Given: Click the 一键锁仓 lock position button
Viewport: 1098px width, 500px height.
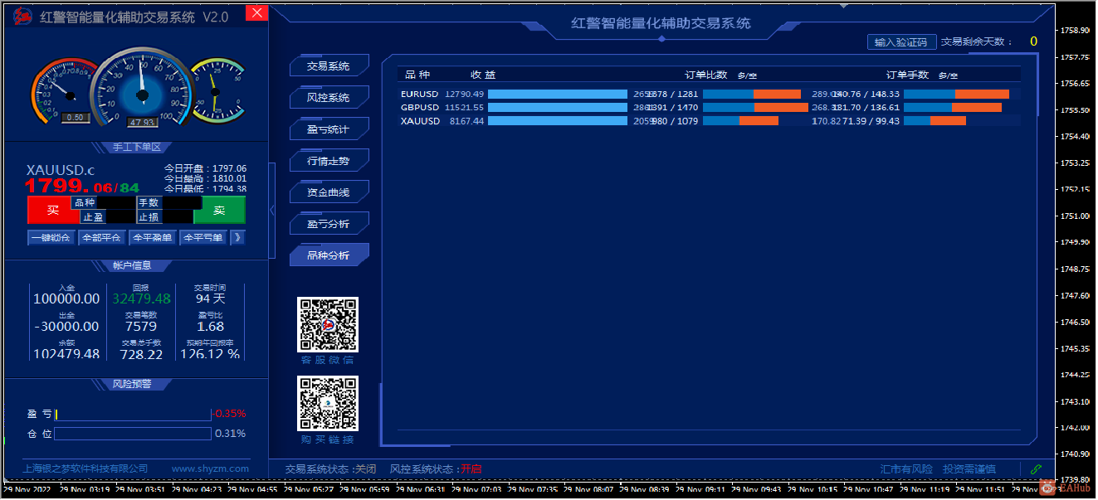Looking at the screenshot, I should click(51, 238).
